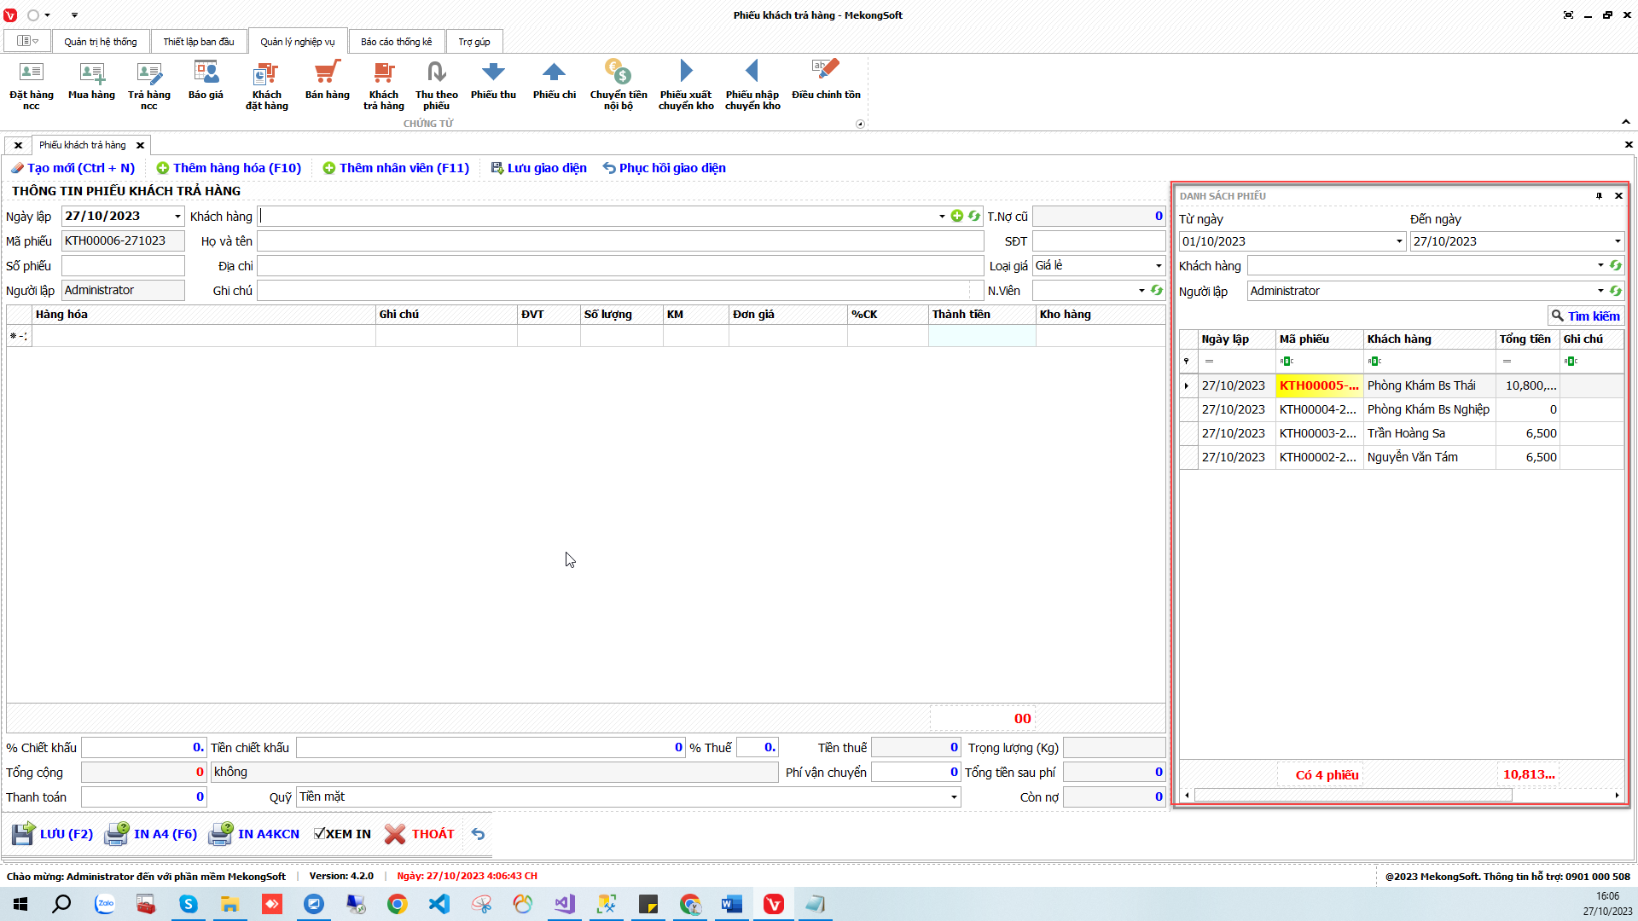Expand Đến ngày date dropdown
This screenshot has width=1638, height=921.
click(x=1617, y=241)
